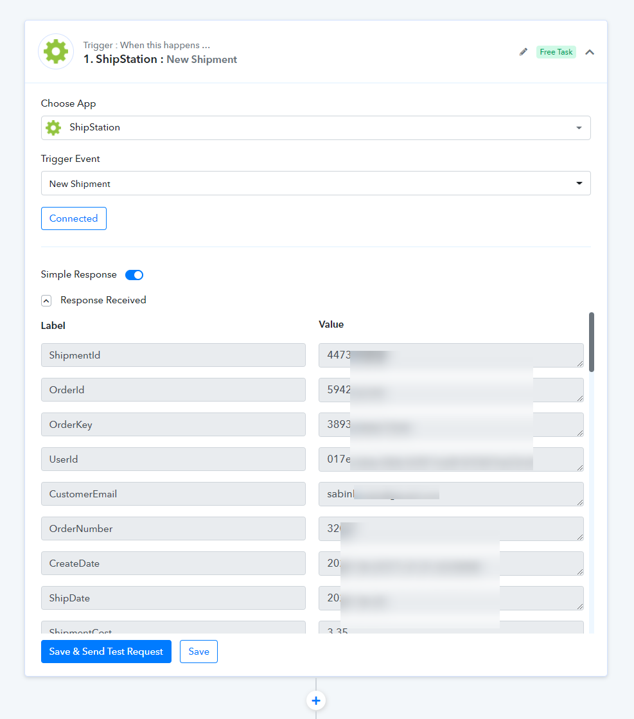The image size is (634, 719).
Task: Click the OrderId value field
Action: coord(451,390)
